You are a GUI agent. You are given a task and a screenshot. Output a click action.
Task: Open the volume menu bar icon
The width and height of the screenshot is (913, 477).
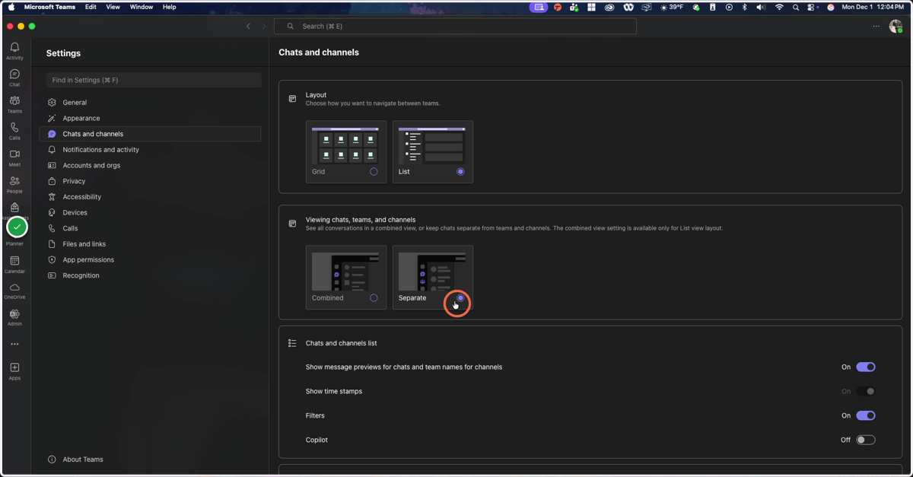(x=762, y=7)
